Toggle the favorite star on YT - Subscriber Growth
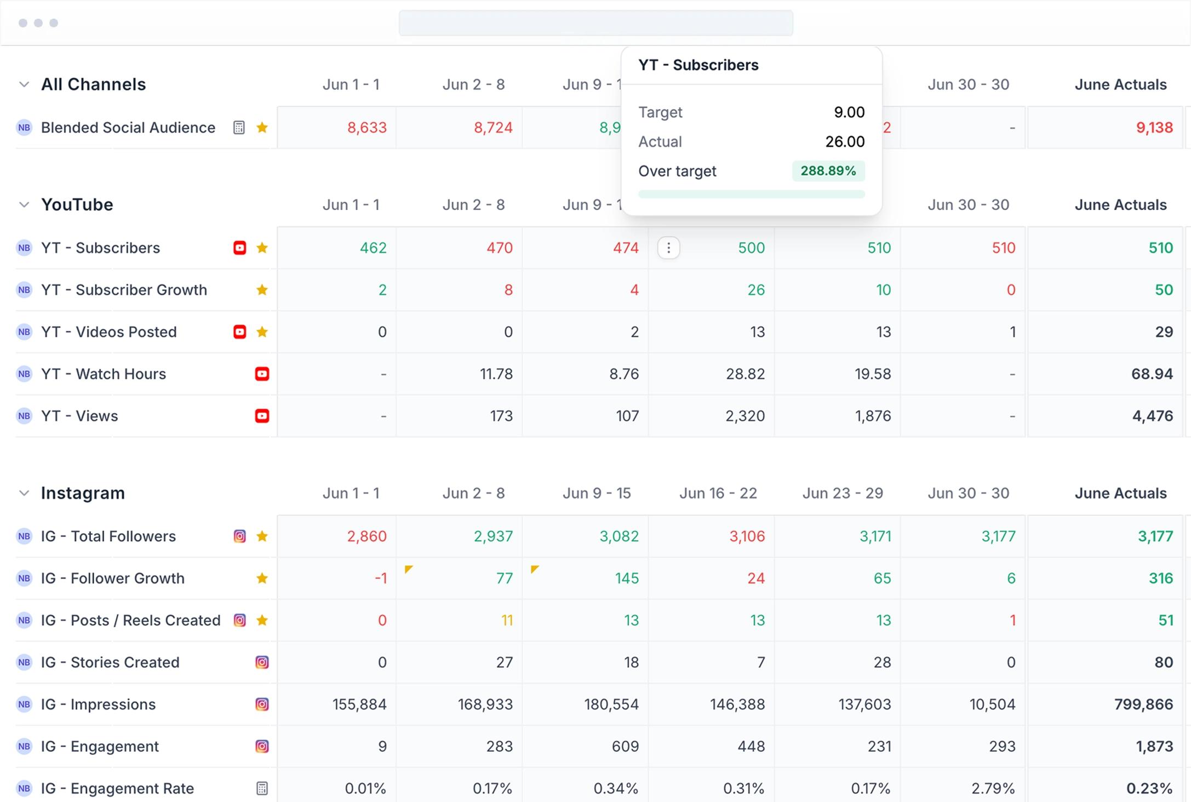Screen dimensions: 1191x802 coord(262,290)
